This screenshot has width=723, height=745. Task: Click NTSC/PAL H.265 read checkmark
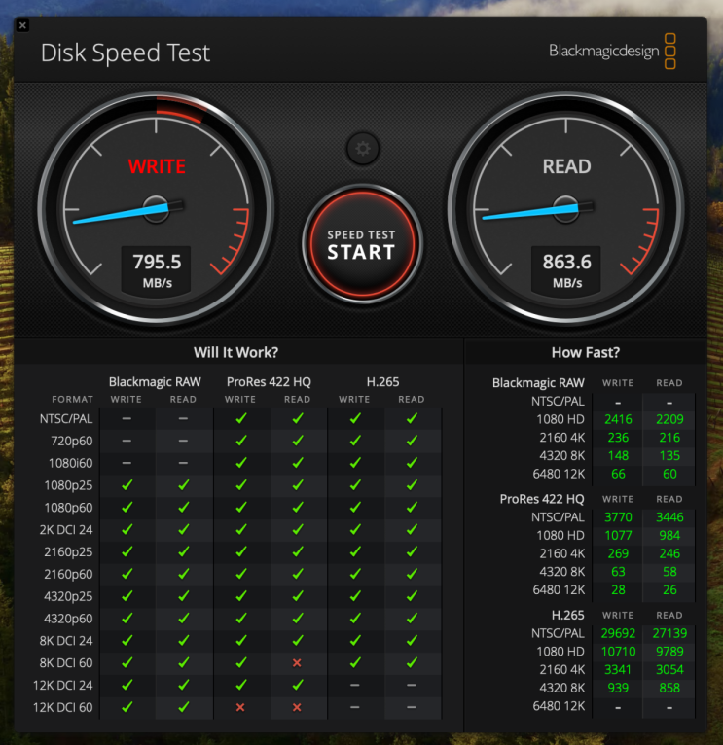pos(413,418)
